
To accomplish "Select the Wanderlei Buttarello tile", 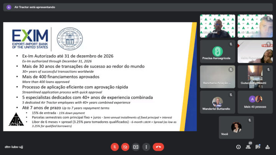I will [217, 102].
